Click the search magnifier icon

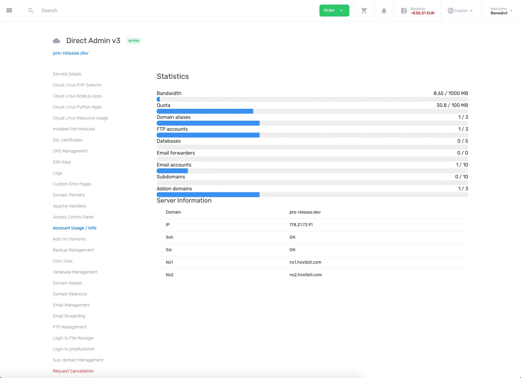[31, 10]
